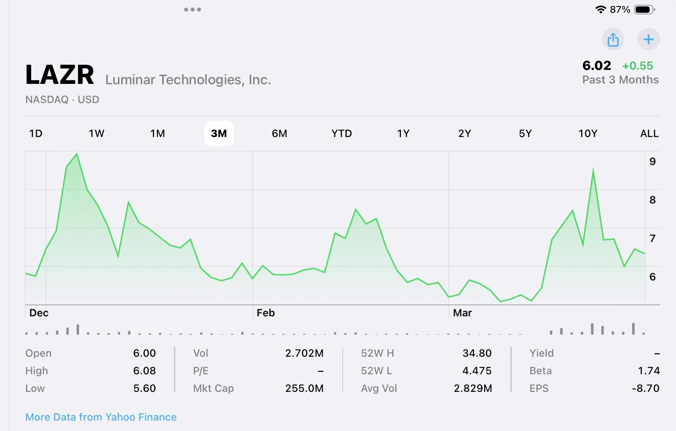Viewport: 676px width, 431px height.
Task: Tap the December peak on price chart
Action: click(x=77, y=154)
